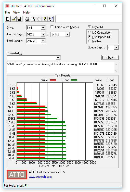The height and width of the screenshot is (192, 130).
Task: Click the Save floppy disk icon
Action: pyautogui.click(x=19, y=19)
